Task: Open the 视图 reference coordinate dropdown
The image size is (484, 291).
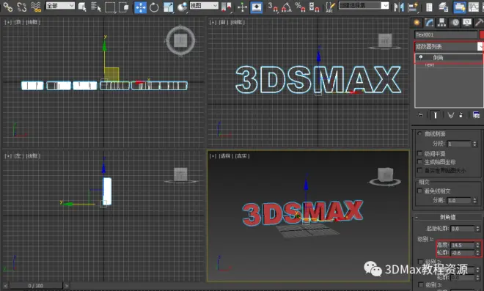Action: [x=204, y=6]
